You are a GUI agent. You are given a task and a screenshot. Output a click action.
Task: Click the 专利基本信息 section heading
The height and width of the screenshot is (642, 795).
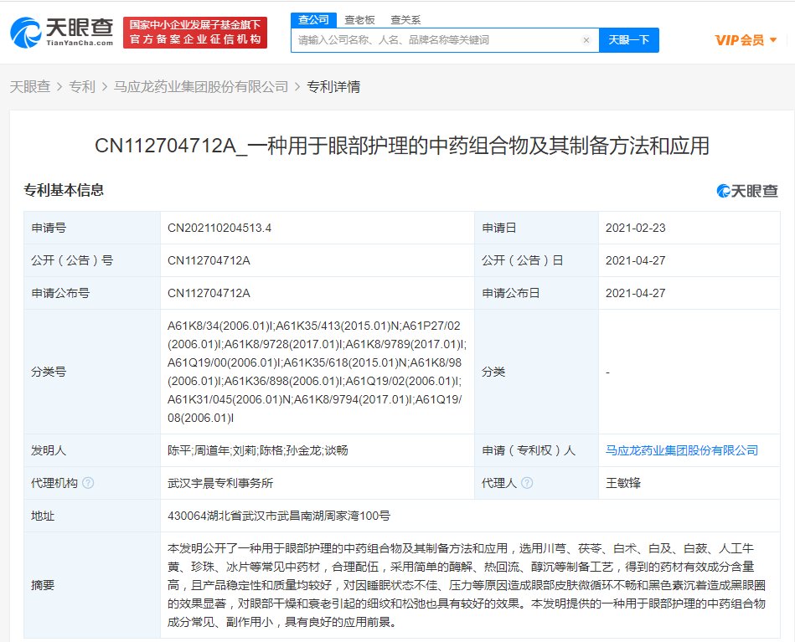coord(64,190)
